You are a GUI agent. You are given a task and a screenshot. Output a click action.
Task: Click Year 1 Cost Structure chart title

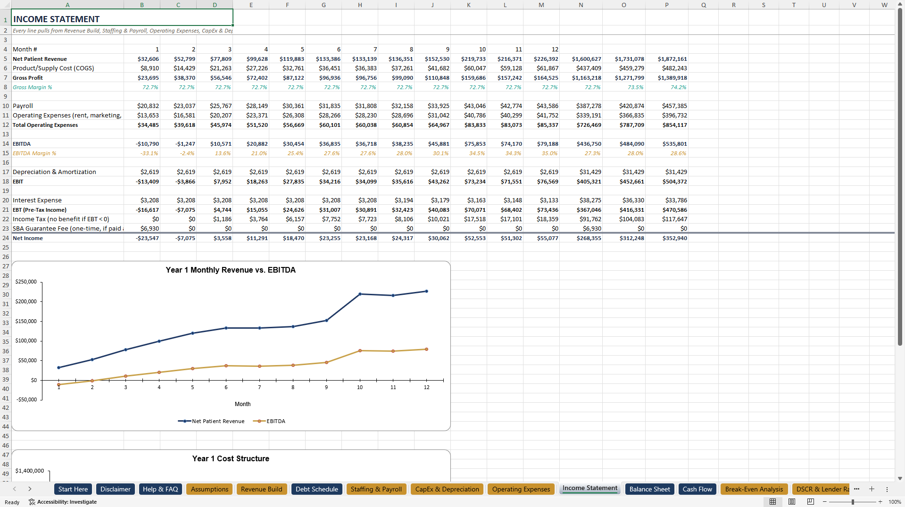[x=231, y=458]
